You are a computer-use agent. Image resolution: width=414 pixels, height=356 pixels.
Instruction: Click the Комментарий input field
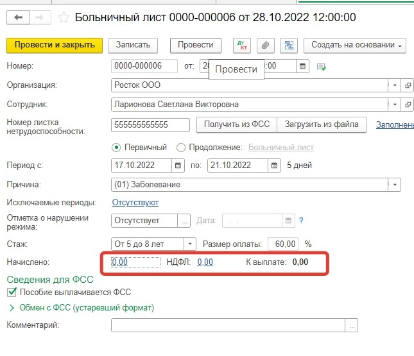(228, 326)
